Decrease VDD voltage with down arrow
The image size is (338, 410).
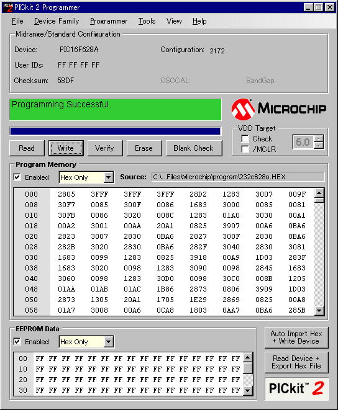coord(319,146)
